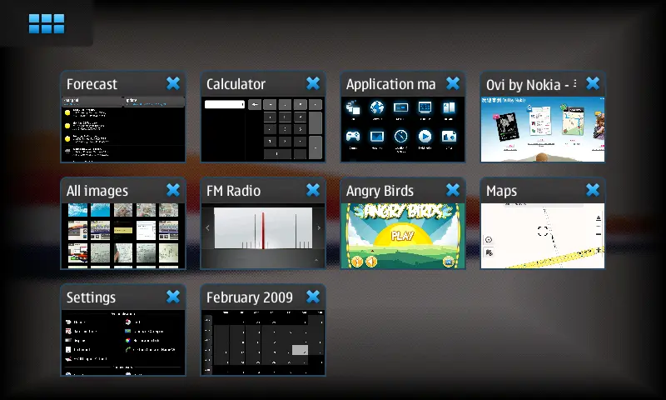Close the Maps window
The image size is (666, 400).
pos(593,190)
